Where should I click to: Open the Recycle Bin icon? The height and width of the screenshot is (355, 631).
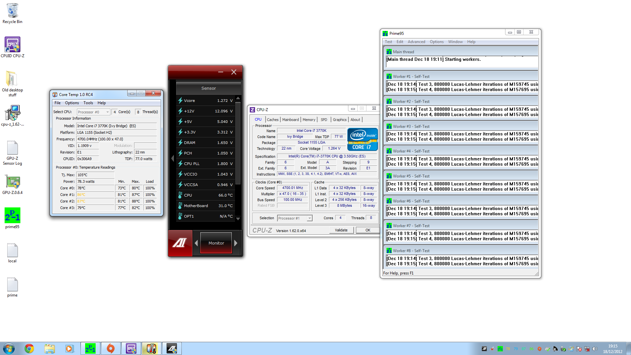pos(12,11)
